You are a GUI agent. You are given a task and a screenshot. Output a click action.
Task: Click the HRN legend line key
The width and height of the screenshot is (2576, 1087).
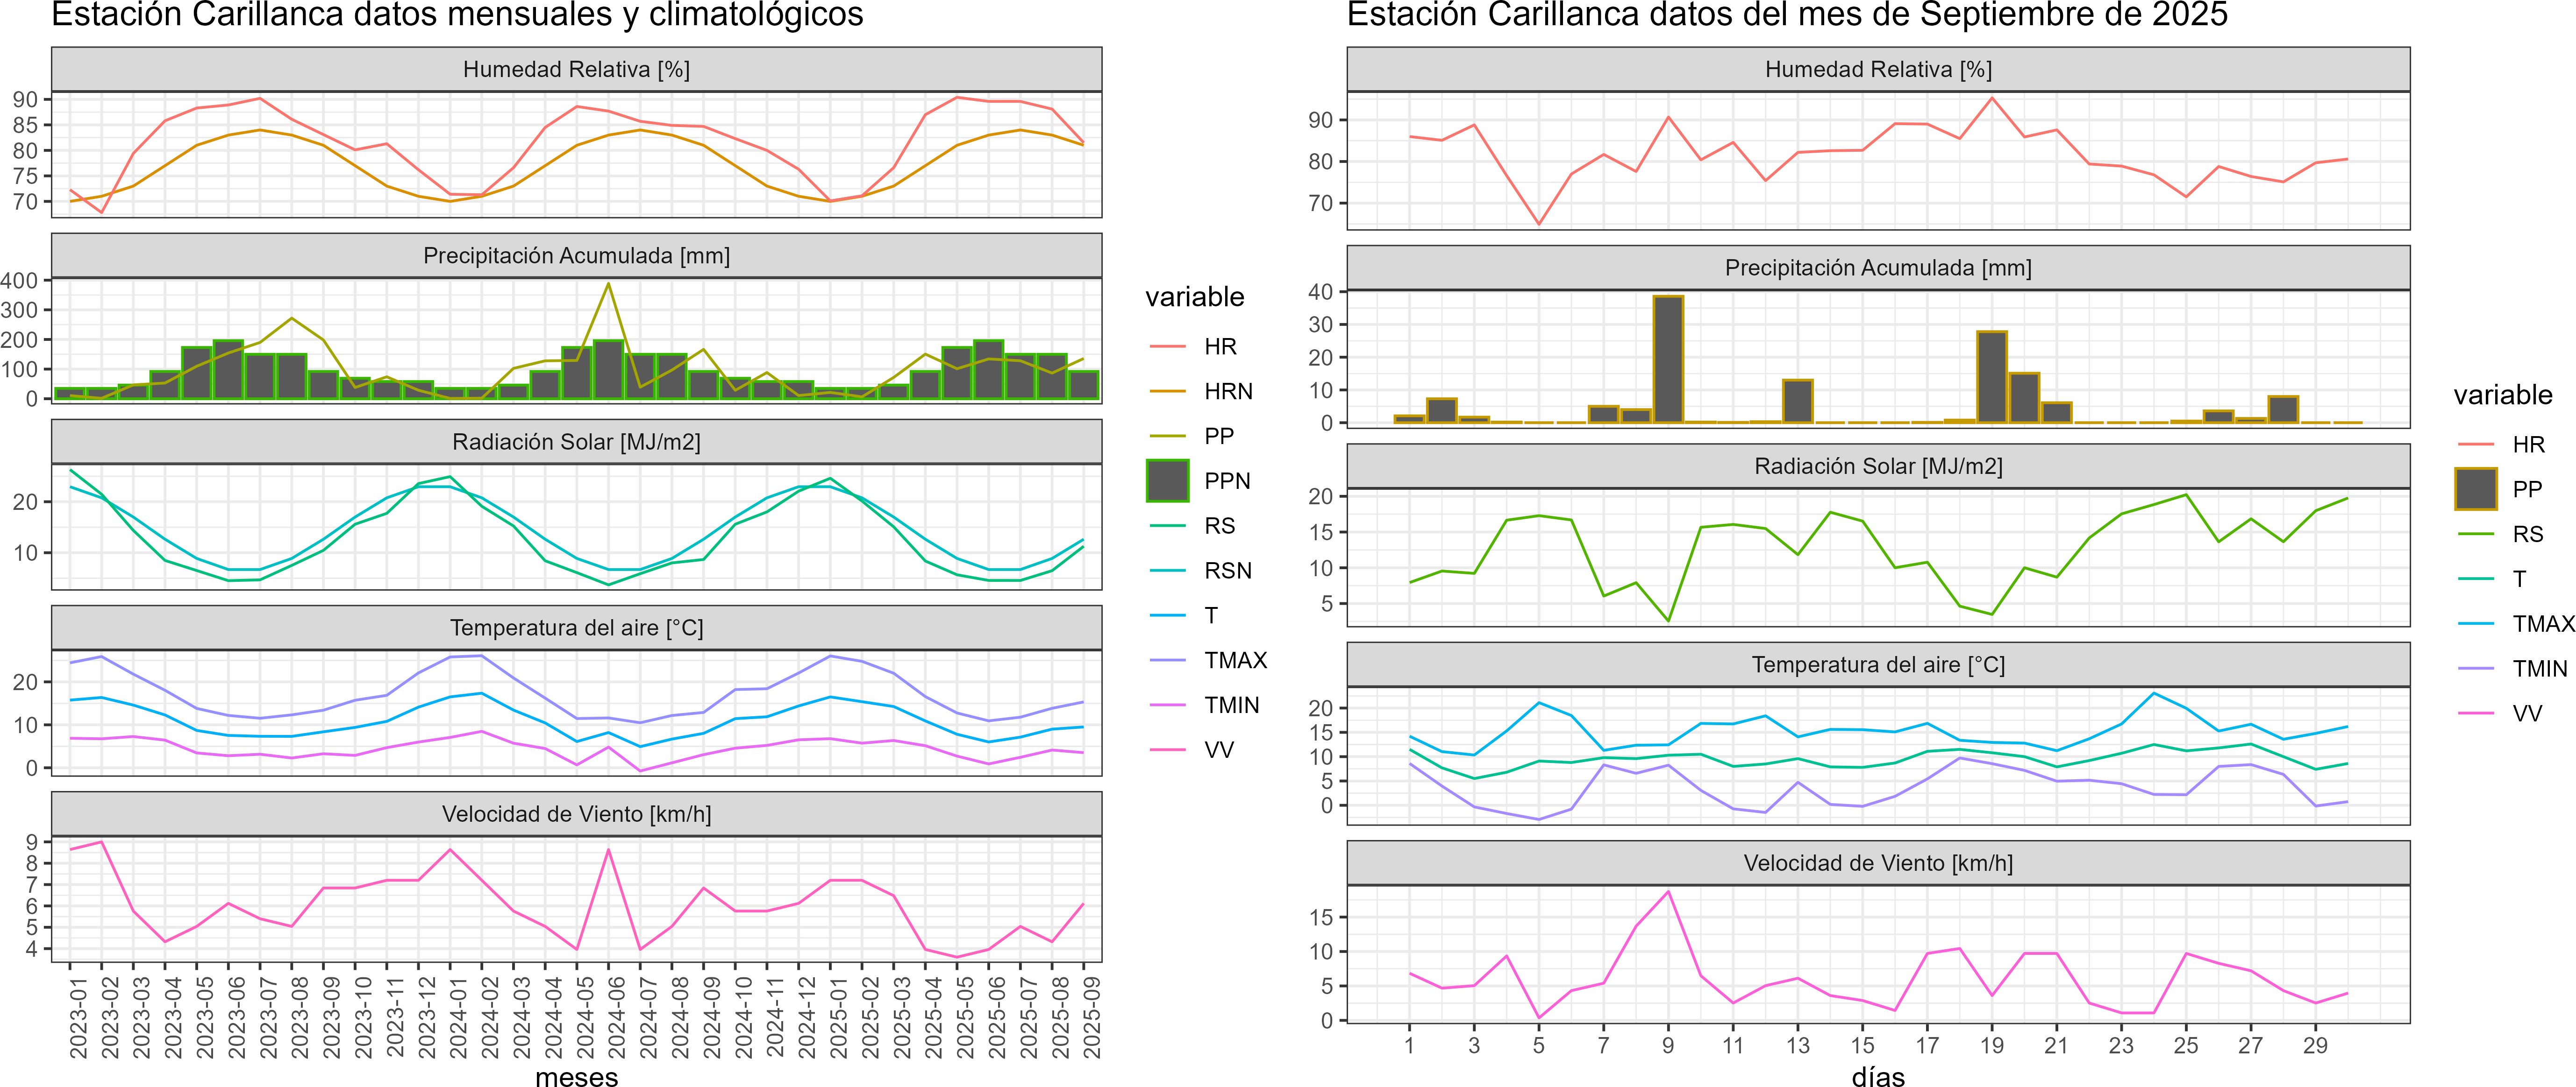click(x=1167, y=392)
